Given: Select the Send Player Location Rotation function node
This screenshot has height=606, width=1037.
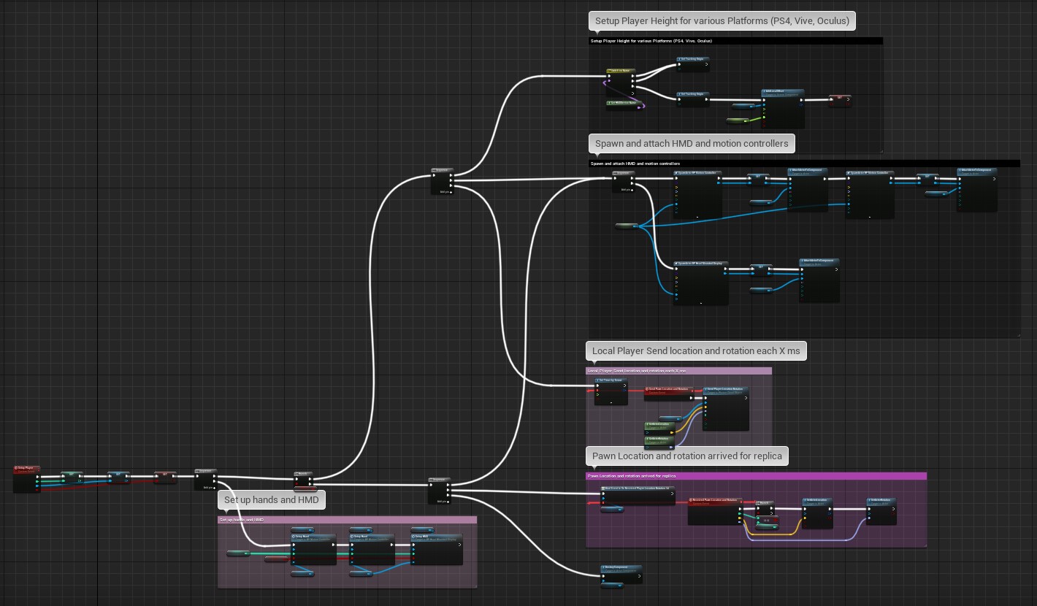Looking at the screenshot, I should [726, 409].
